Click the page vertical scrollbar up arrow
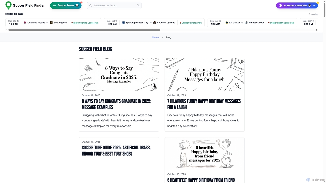 tap(324, 2)
